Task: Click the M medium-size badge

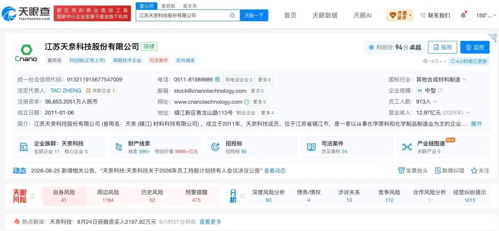Action: (420, 91)
